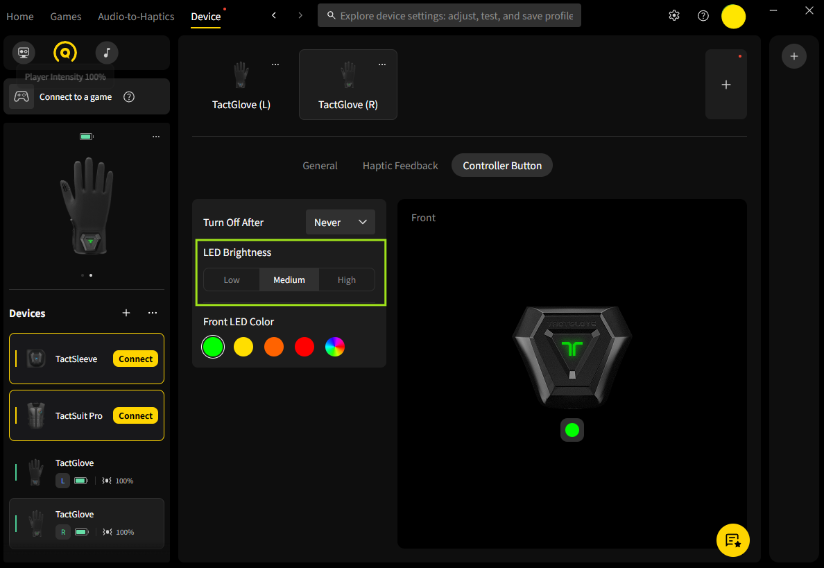Click the L badge on TactGlove row
The width and height of the screenshot is (824, 568).
point(62,481)
